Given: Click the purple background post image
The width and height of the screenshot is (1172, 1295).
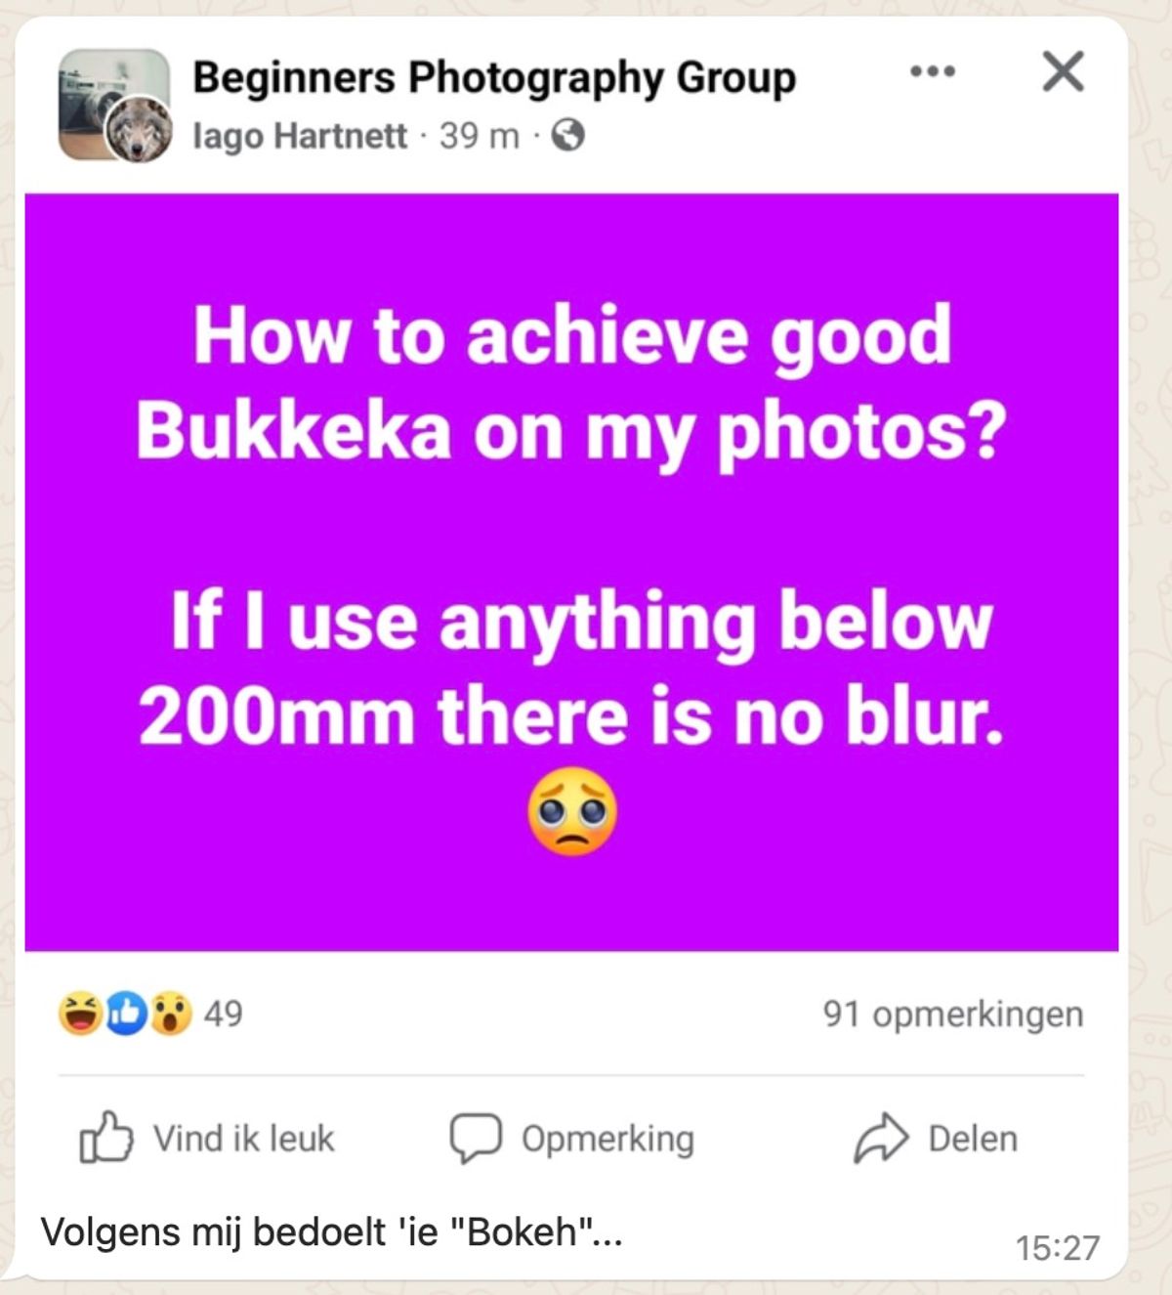Looking at the screenshot, I should coord(571,572).
